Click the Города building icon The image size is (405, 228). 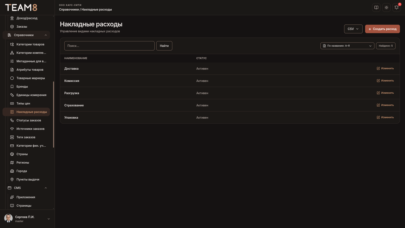12,171
